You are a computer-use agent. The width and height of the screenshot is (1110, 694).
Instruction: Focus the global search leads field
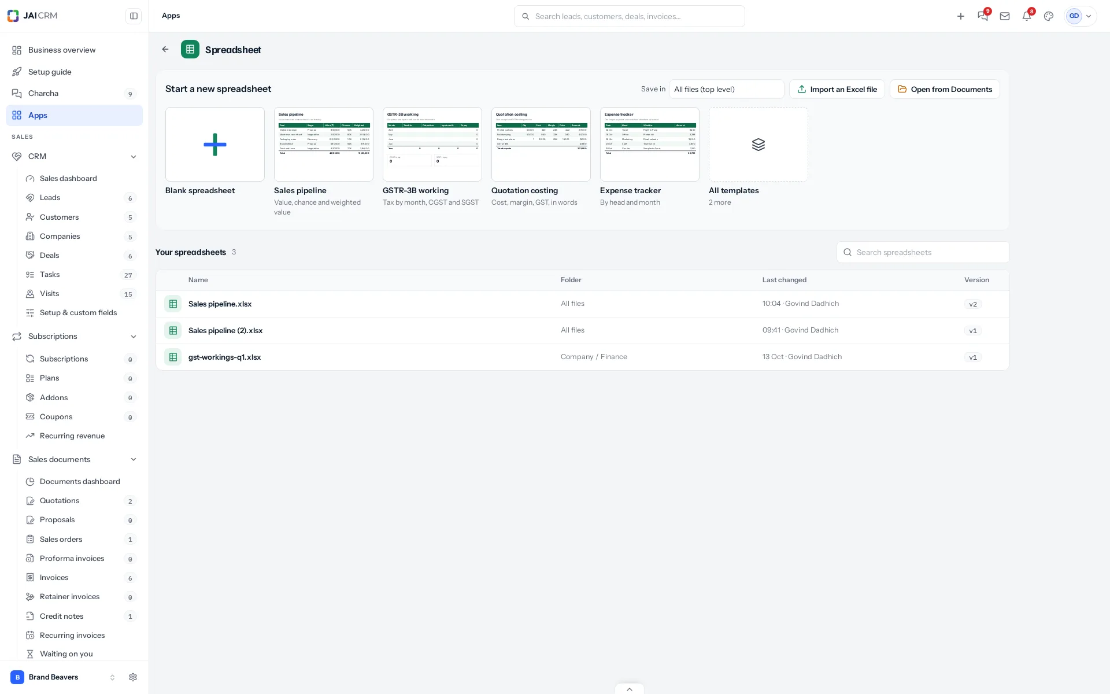click(630, 16)
